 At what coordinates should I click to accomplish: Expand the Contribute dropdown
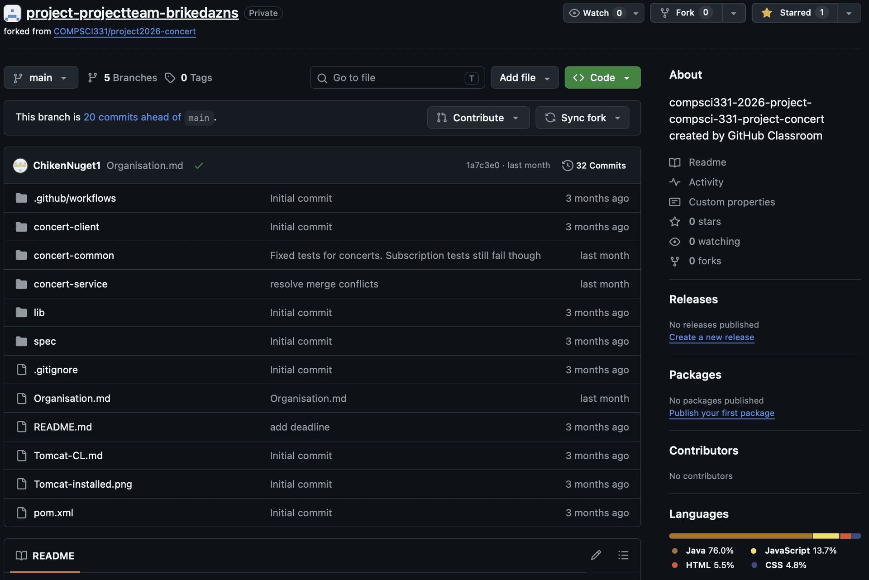pos(478,118)
